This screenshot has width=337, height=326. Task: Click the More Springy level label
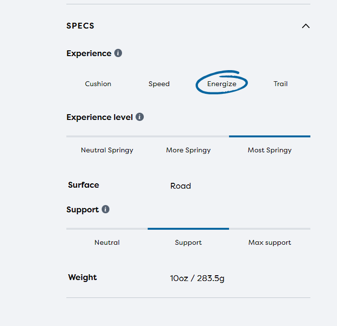tap(188, 150)
